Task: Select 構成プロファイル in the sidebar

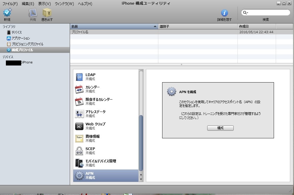Action: click(35, 50)
